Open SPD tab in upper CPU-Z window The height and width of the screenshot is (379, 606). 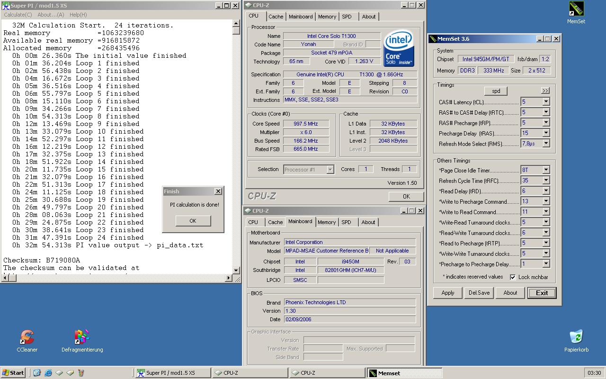(347, 17)
